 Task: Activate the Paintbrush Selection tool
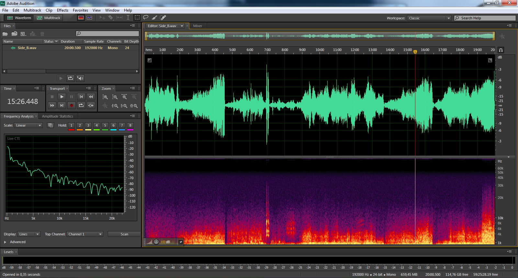point(154,18)
